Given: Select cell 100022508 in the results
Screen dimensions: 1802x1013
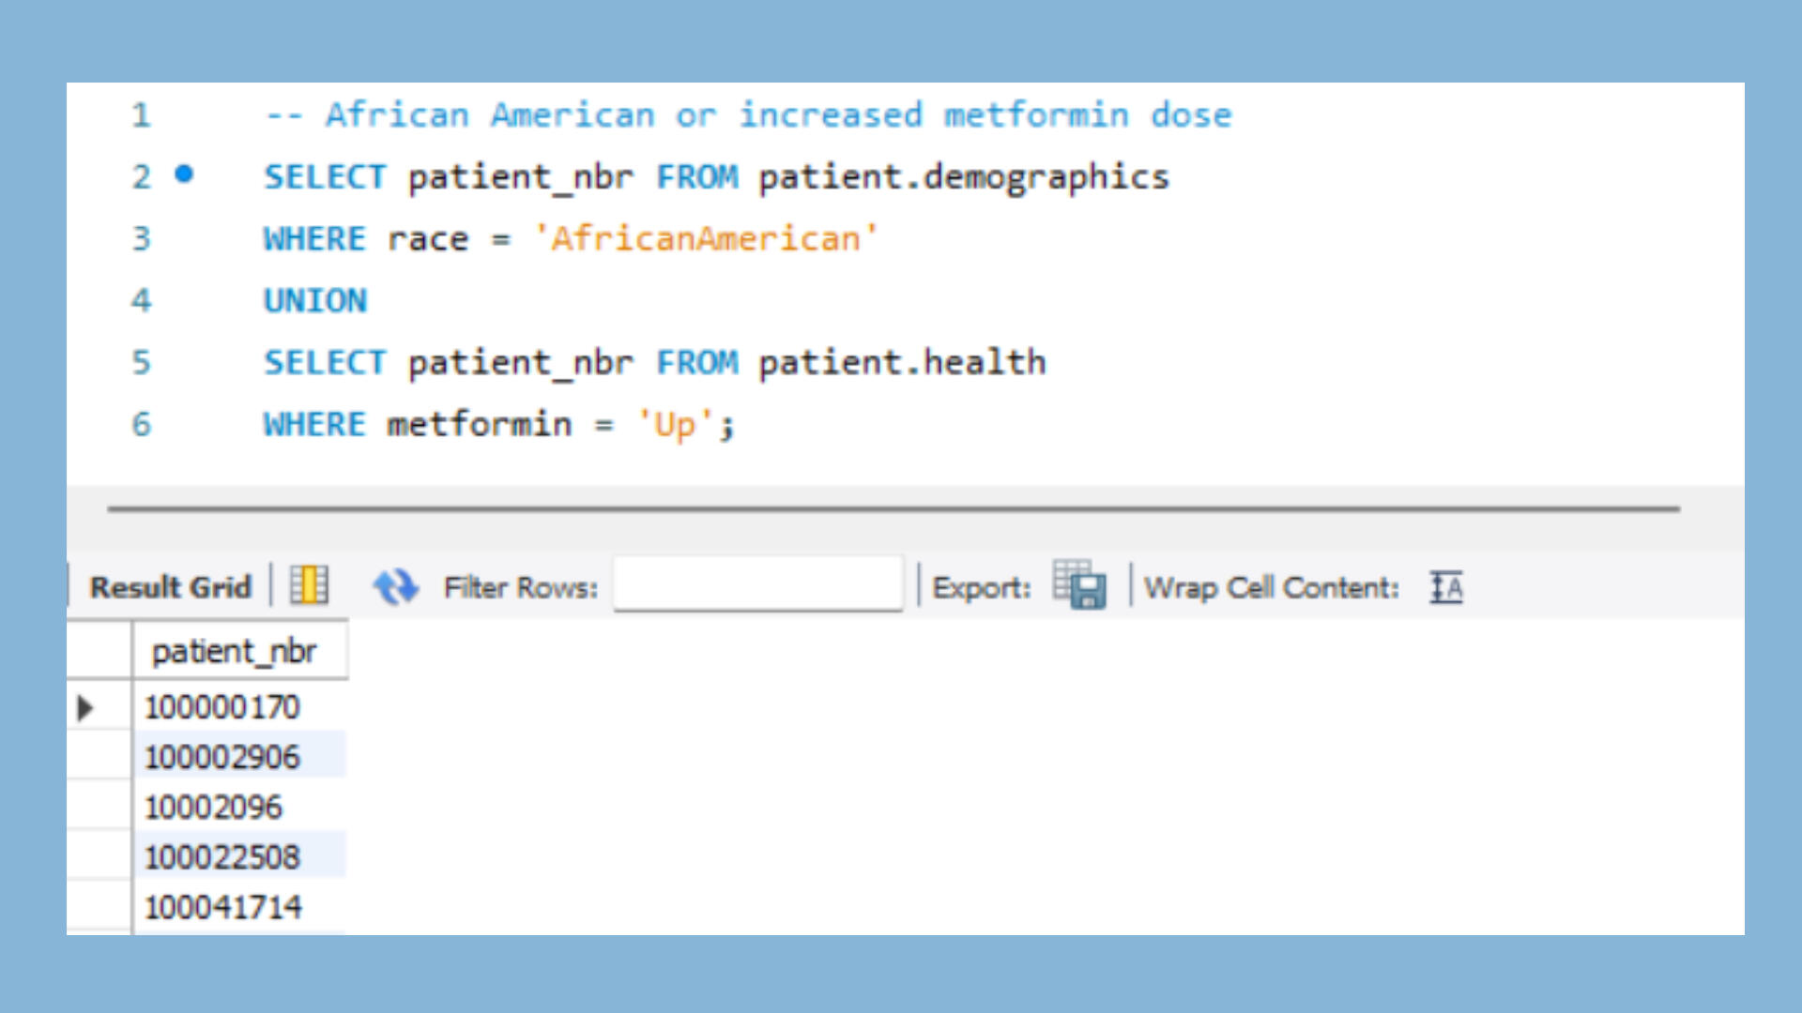Looking at the screenshot, I should coord(222,856).
